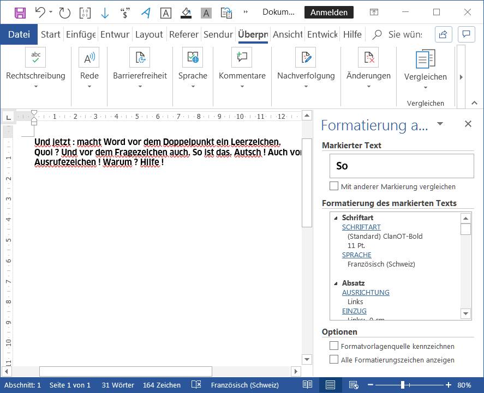Click the ribbon display options icon
This screenshot has width=484, height=393.
(374, 13)
